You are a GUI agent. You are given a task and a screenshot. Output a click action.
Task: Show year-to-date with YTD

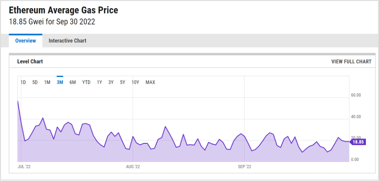[x=86, y=83]
